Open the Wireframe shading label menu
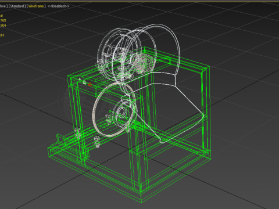The width and height of the screenshot is (279, 209). 36,6
